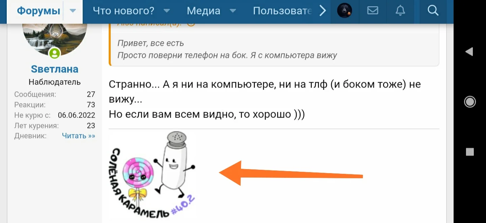Open the Что нового? menu item
Image resolution: width=486 pixels, height=223 pixels.
coord(124,11)
